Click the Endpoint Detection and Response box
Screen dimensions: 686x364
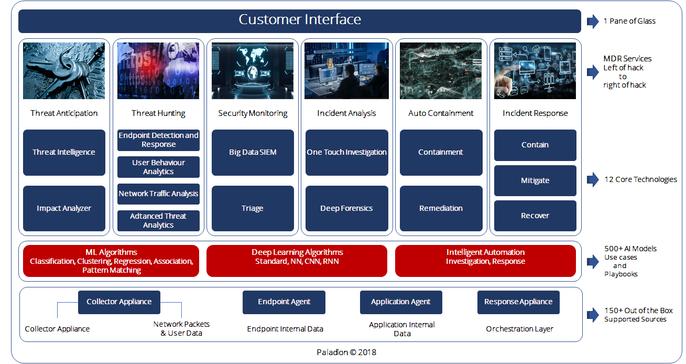(x=158, y=140)
